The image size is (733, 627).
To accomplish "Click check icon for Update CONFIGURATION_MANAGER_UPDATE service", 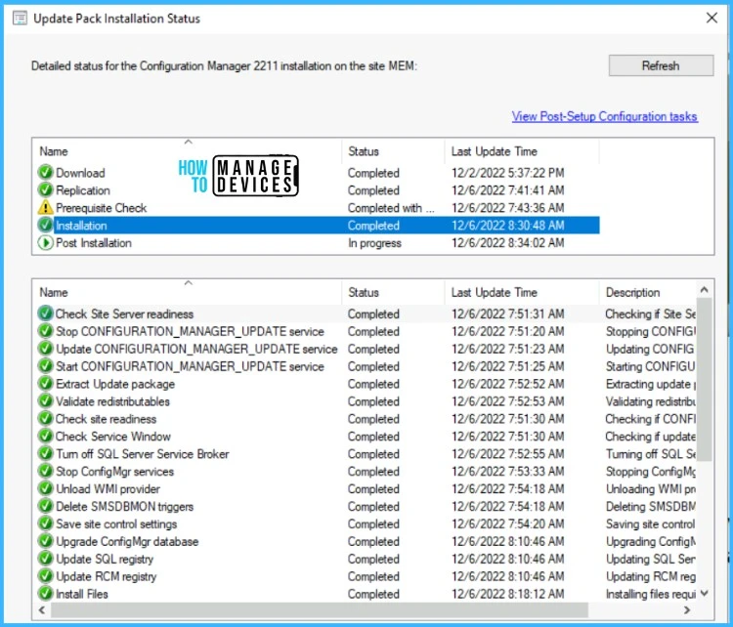I will 45,349.
